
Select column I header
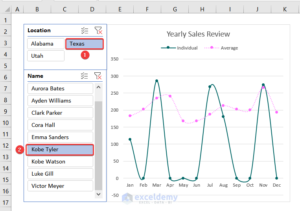click(230, 9)
